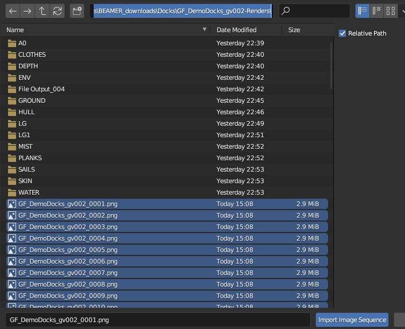The image size is (405, 329).
Task: Select file GF_DemoDocks_gv002_0004.png
Action: pyautogui.click(x=167, y=239)
